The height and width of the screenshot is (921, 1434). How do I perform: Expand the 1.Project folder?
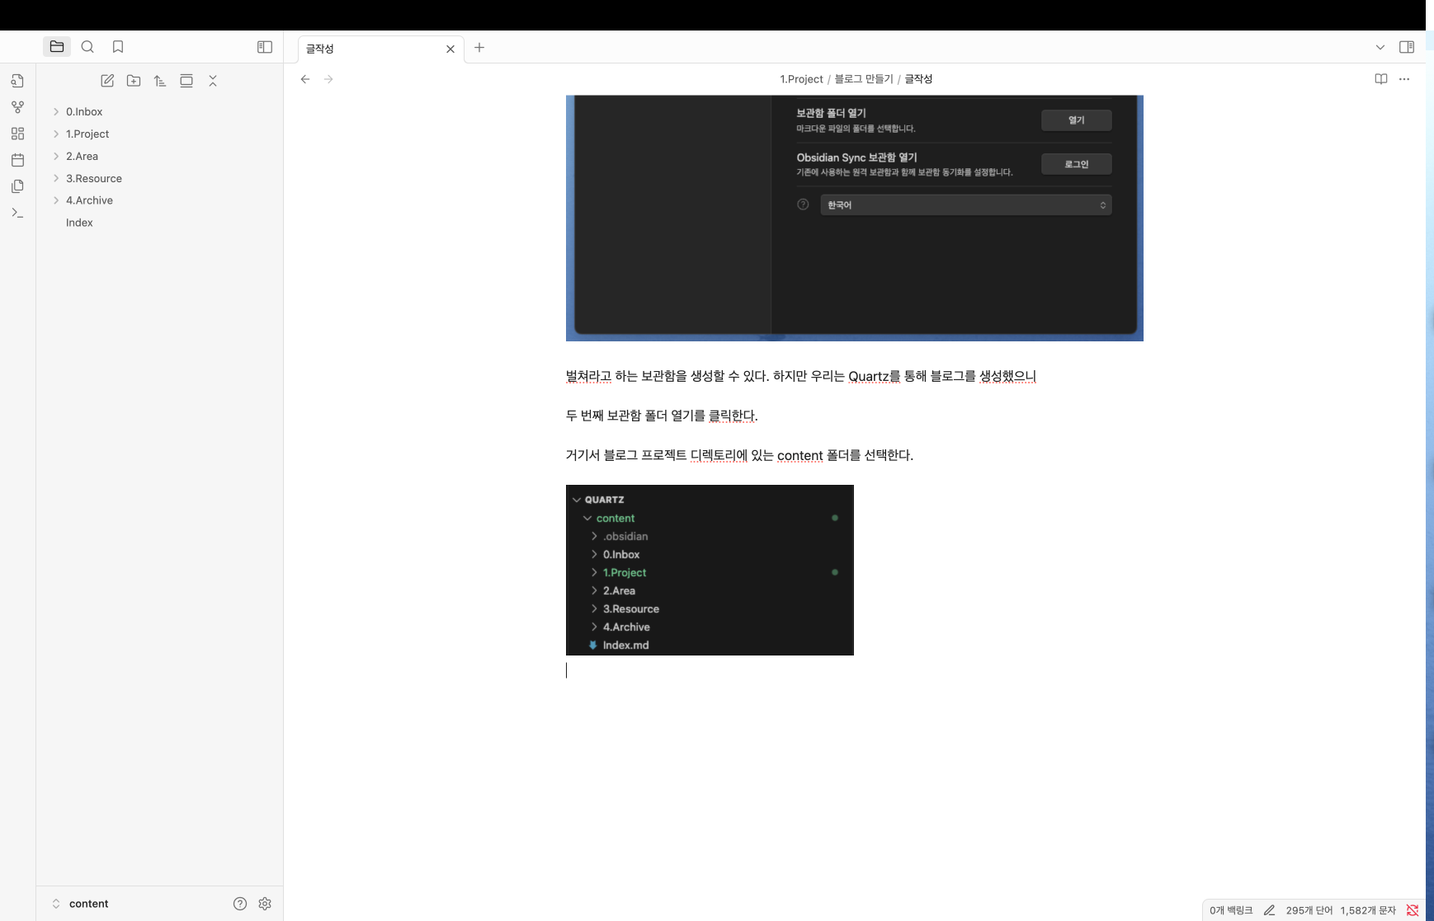pos(87,134)
